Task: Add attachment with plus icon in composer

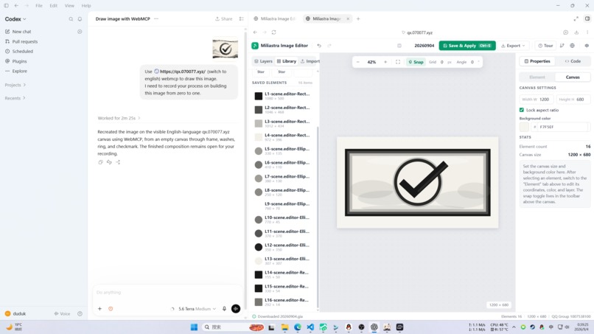Action: tap(99, 309)
